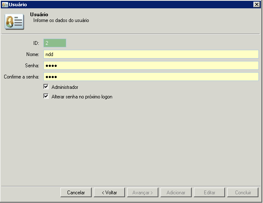Click the Adicionar button

pos(176,193)
